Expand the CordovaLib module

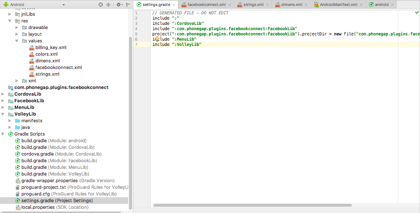[3, 94]
